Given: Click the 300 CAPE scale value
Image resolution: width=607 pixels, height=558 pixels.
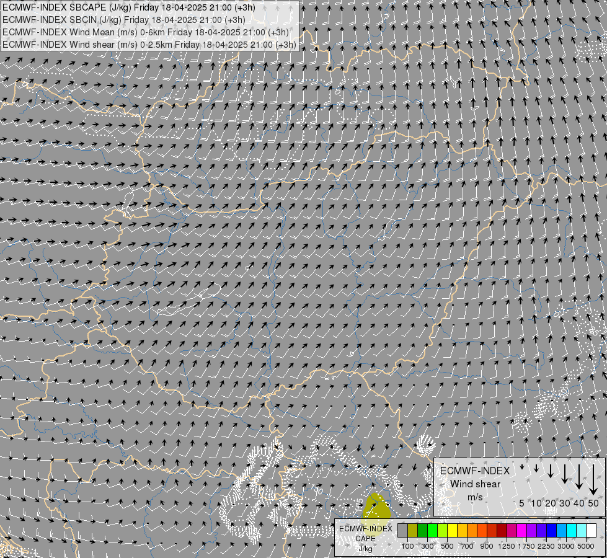Looking at the screenshot, I should [427, 546].
